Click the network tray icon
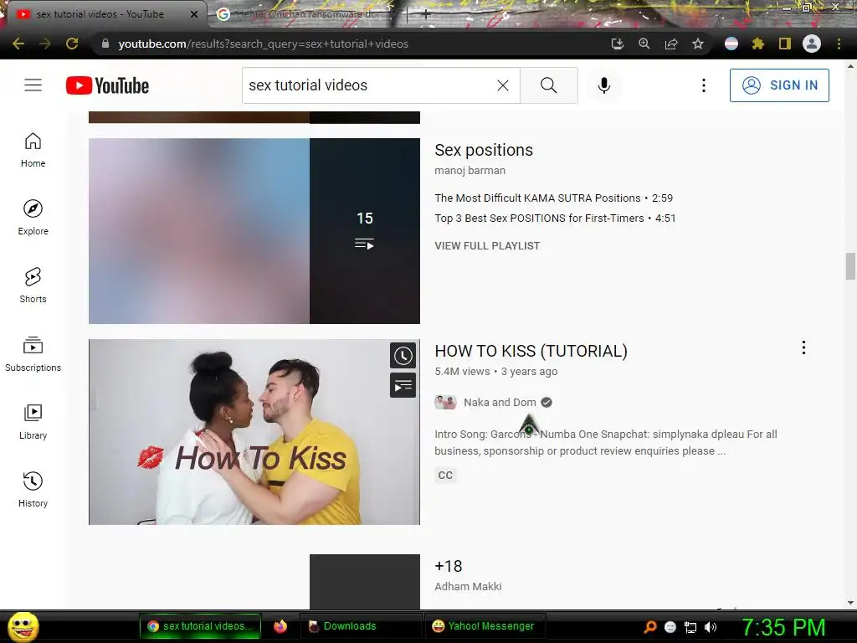 [690, 627]
